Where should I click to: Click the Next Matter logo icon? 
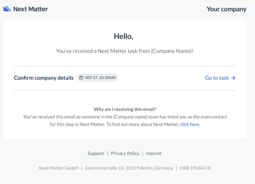click(x=7, y=9)
